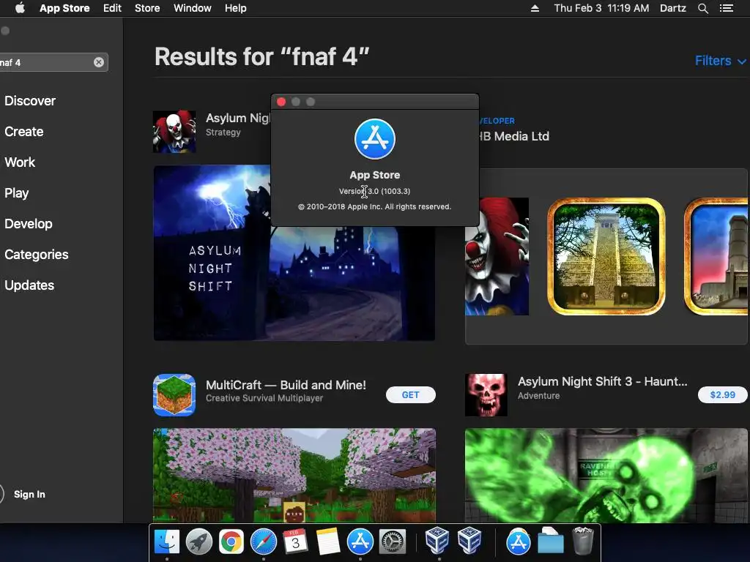Click the Apple copyright text in dialog
Viewport: 750px width, 562px height.
(x=374, y=207)
